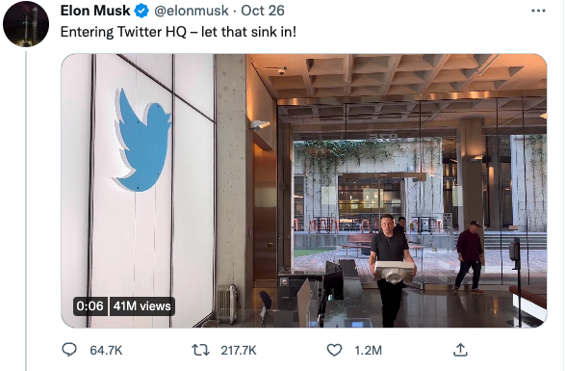Open Elon Musk's profile avatar picture
565x371 pixels.
click(26, 24)
